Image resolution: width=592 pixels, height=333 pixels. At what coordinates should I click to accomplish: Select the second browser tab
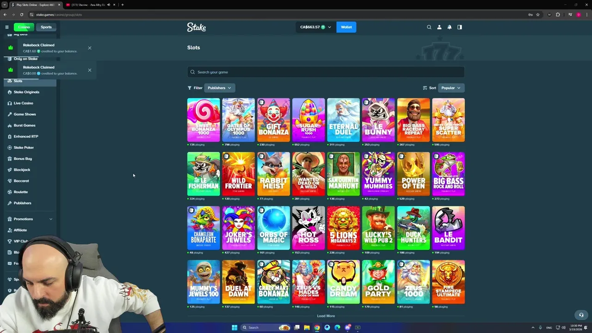[x=91, y=5]
